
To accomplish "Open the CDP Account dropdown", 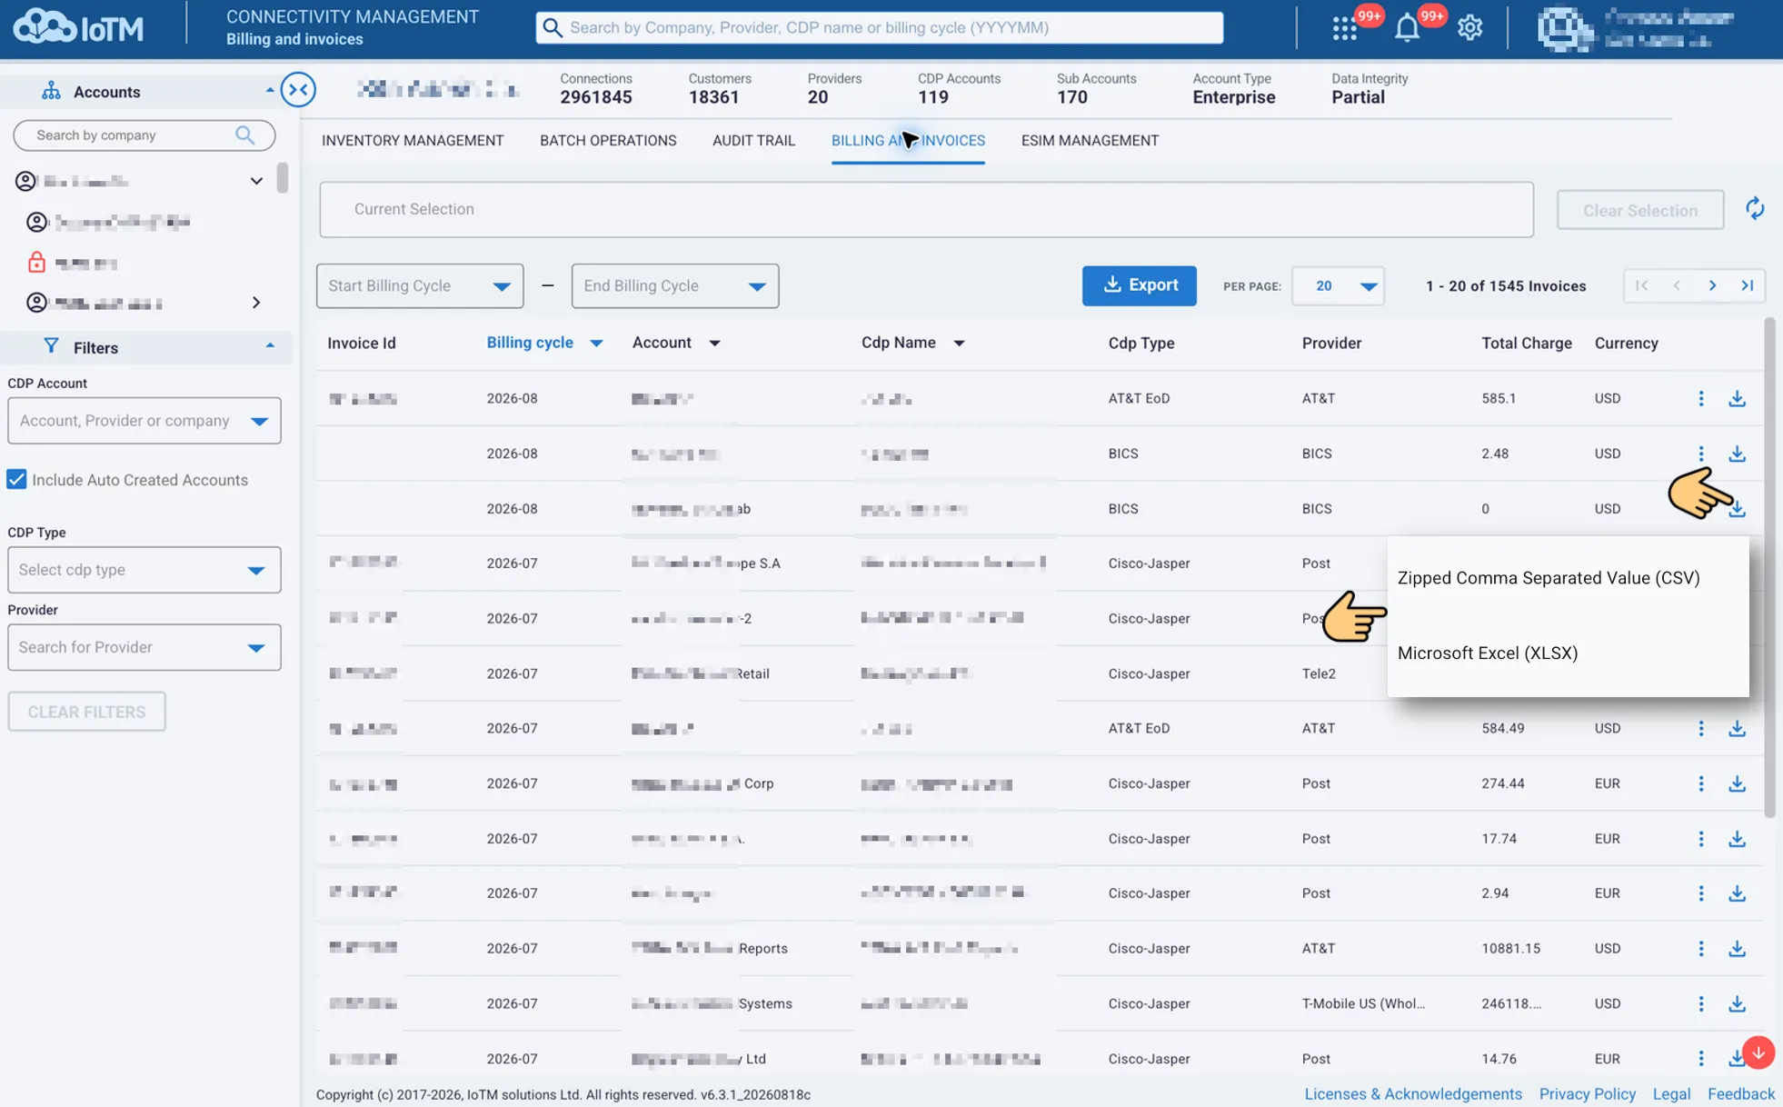I will pos(144,421).
